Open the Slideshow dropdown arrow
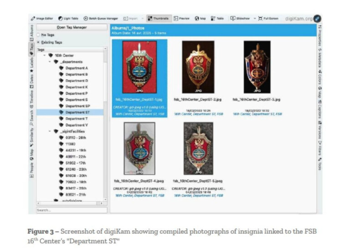344x250 pixels. pos(255,18)
